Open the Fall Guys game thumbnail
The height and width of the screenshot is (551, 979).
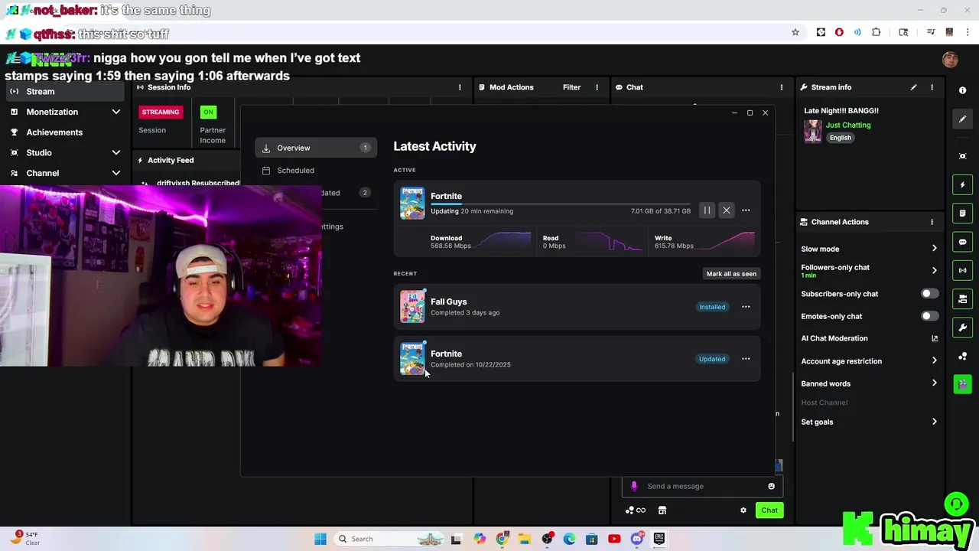tap(412, 307)
